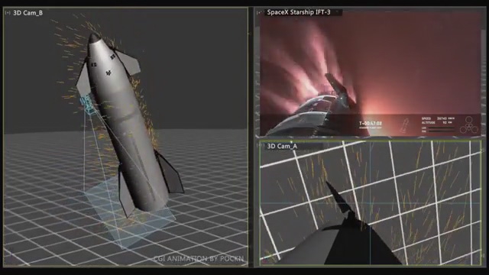489x275 pixels.
Task: Open the [+] menu of the Starship IFT-3 viewport
Action: pyautogui.click(x=259, y=12)
